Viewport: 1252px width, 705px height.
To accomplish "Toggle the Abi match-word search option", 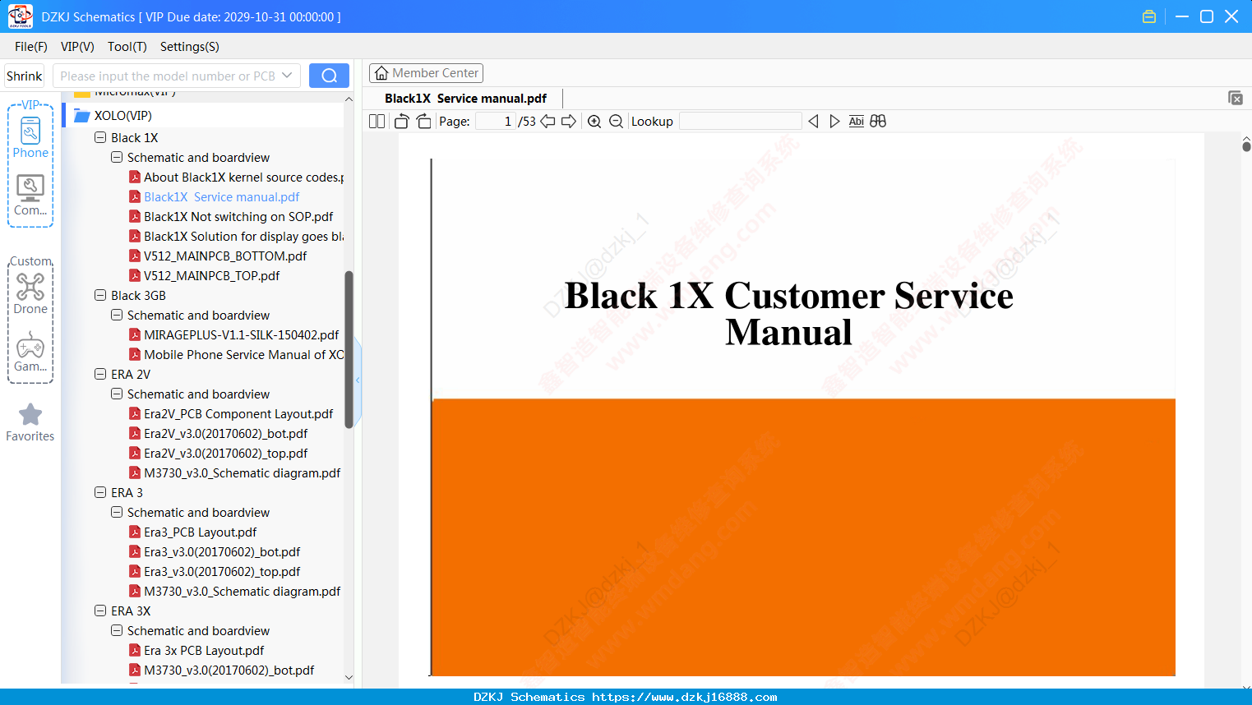I will (x=856, y=122).
